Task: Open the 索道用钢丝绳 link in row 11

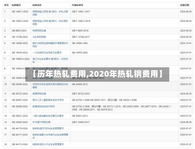Action: [39, 94]
